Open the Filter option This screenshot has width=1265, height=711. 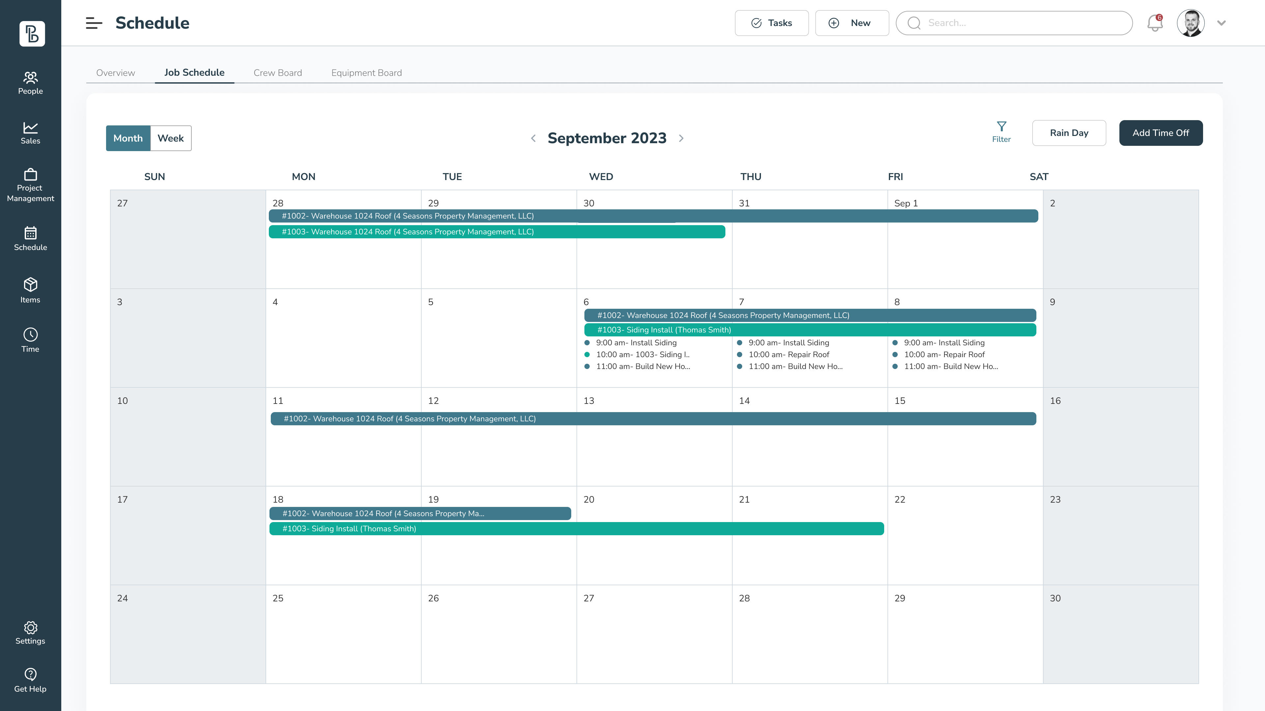(1001, 132)
